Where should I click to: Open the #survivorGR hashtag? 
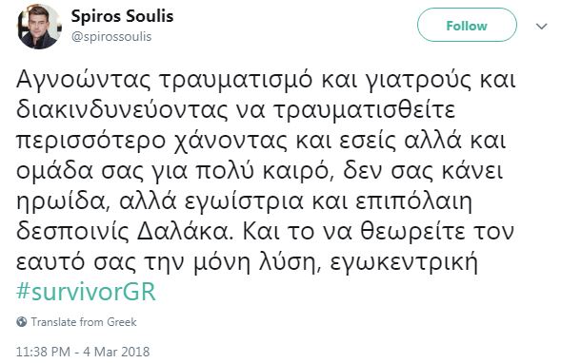point(86,292)
